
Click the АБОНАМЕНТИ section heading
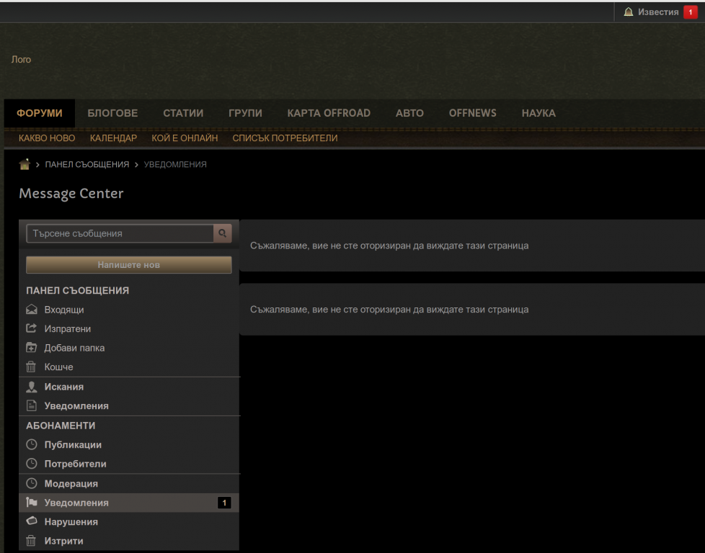(x=61, y=426)
